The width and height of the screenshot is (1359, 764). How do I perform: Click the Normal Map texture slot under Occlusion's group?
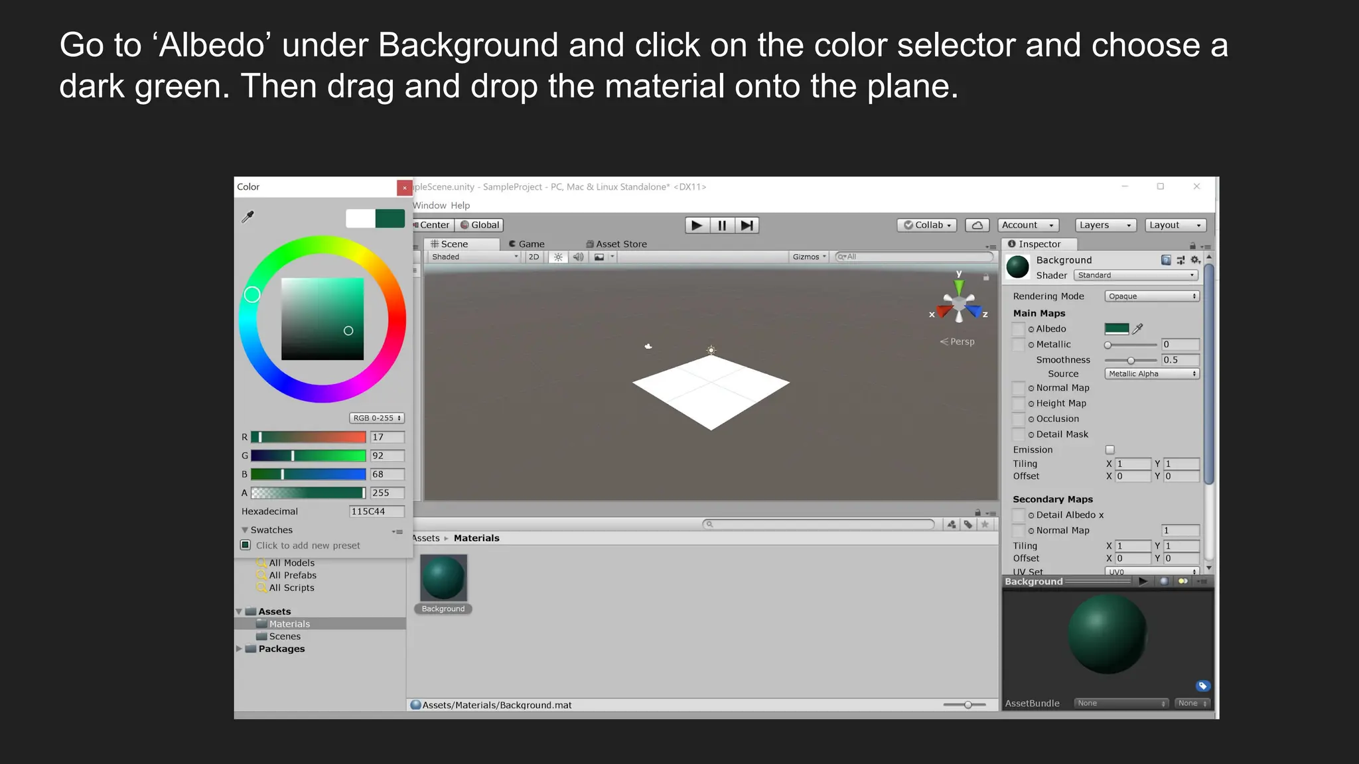point(1019,388)
